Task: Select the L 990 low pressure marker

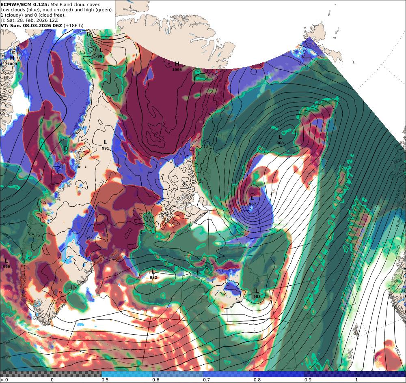Action: (6, 263)
